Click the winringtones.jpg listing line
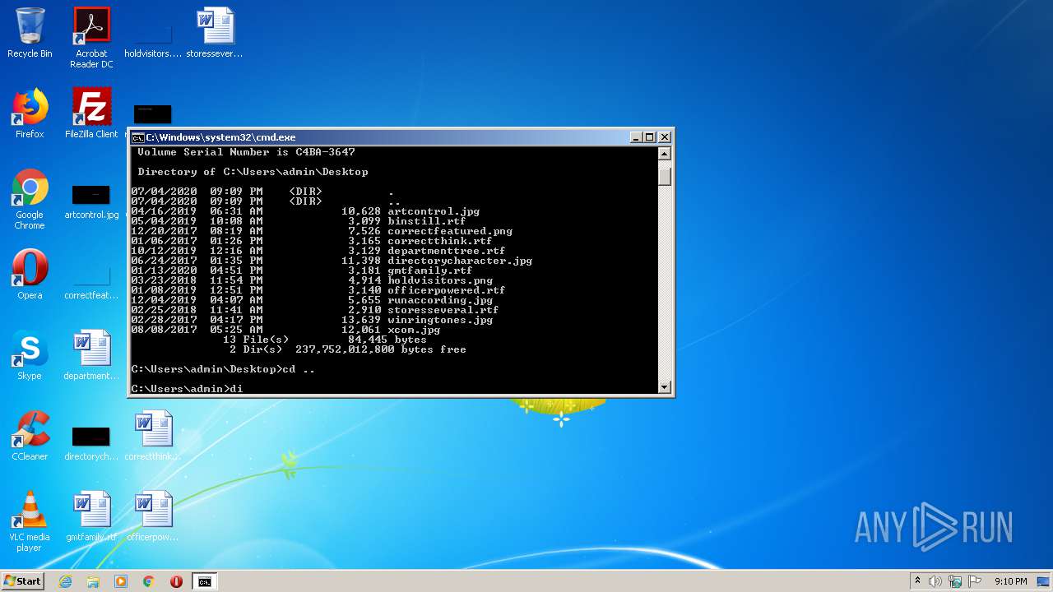Image resolution: width=1053 pixels, height=592 pixels. 312,320
